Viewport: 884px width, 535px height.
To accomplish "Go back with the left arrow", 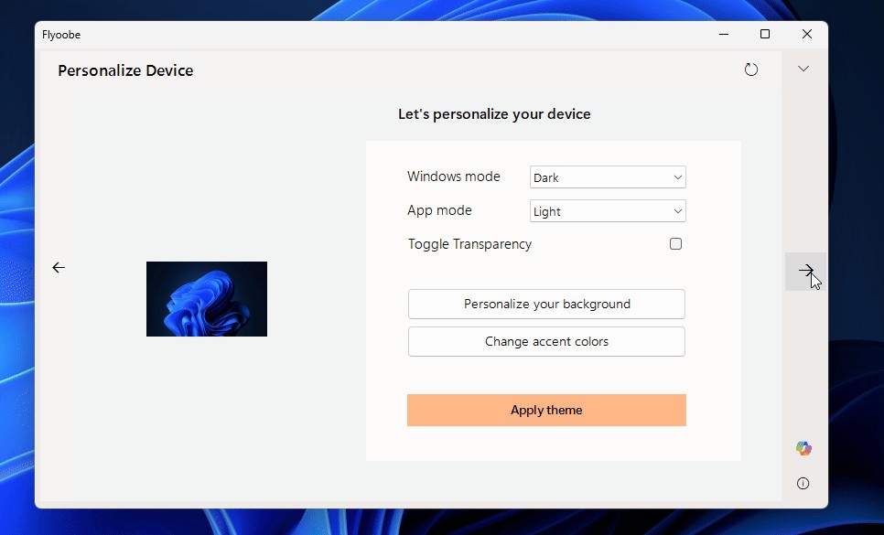I will [x=59, y=268].
